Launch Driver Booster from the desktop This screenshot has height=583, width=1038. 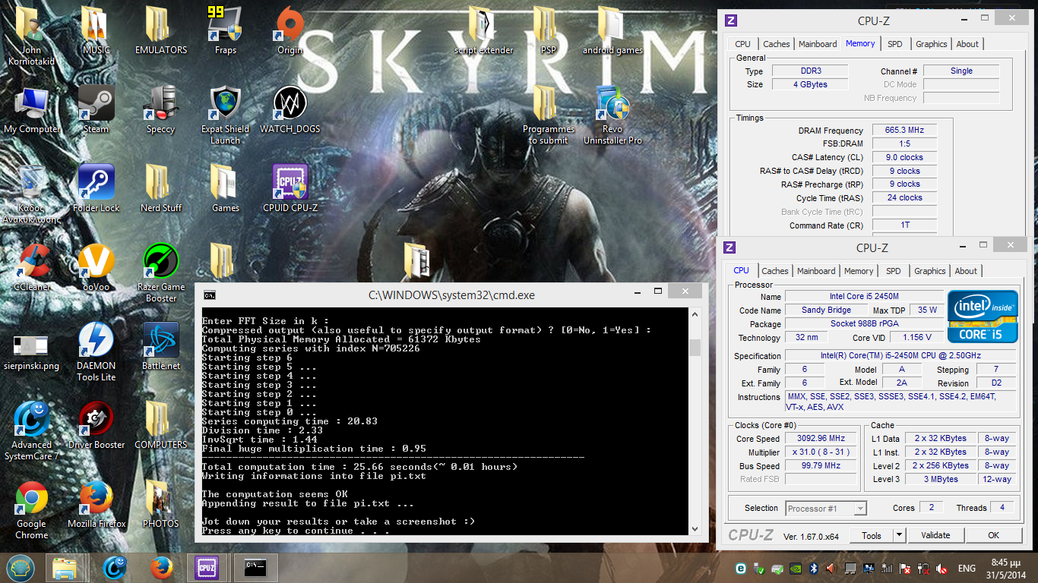coord(97,425)
